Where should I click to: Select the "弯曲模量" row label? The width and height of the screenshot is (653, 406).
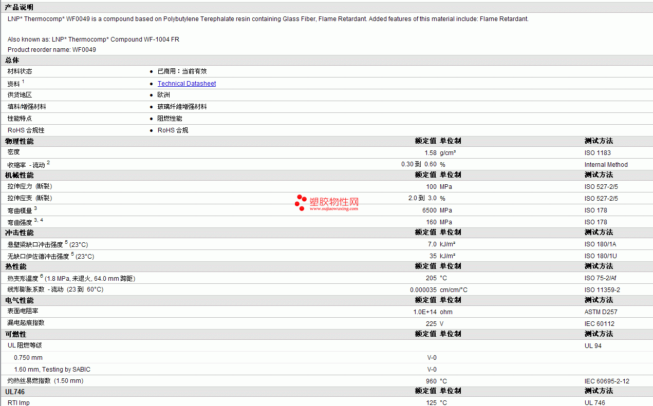(x=20, y=210)
